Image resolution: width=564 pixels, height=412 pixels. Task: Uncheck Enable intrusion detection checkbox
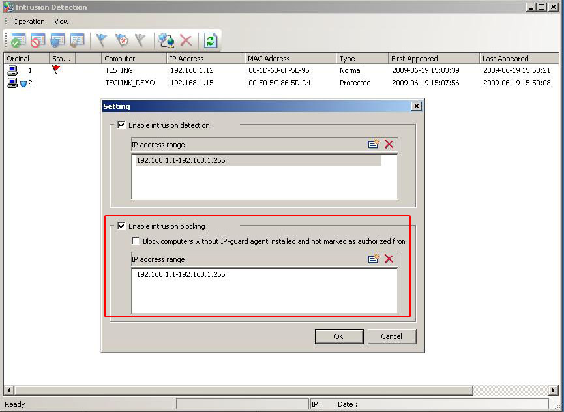point(121,125)
